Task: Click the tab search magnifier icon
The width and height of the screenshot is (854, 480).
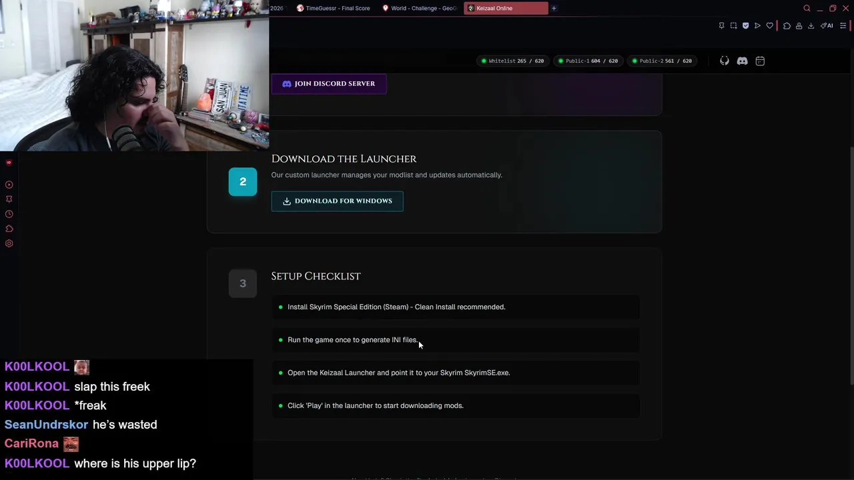Action: (807, 8)
